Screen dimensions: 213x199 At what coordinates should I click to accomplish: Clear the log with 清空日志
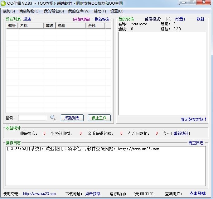pos(196,143)
